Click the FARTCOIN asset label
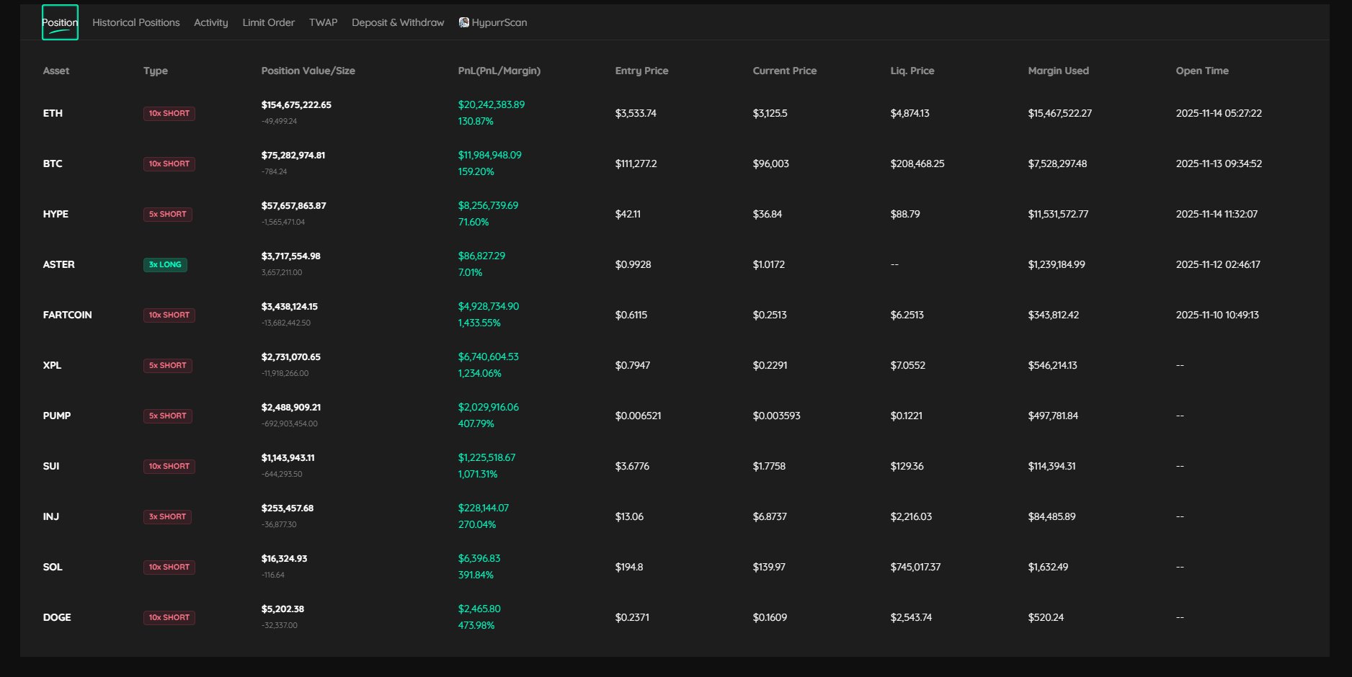The height and width of the screenshot is (677, 1352). (x=67, y=315)
